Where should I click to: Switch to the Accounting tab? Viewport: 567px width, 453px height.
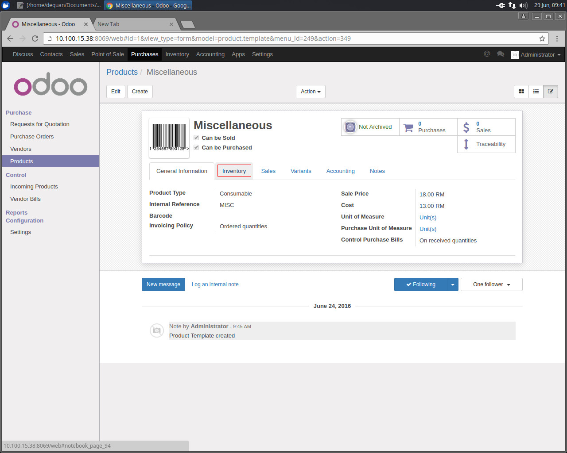pyautogui.click(x=340, y=171)
